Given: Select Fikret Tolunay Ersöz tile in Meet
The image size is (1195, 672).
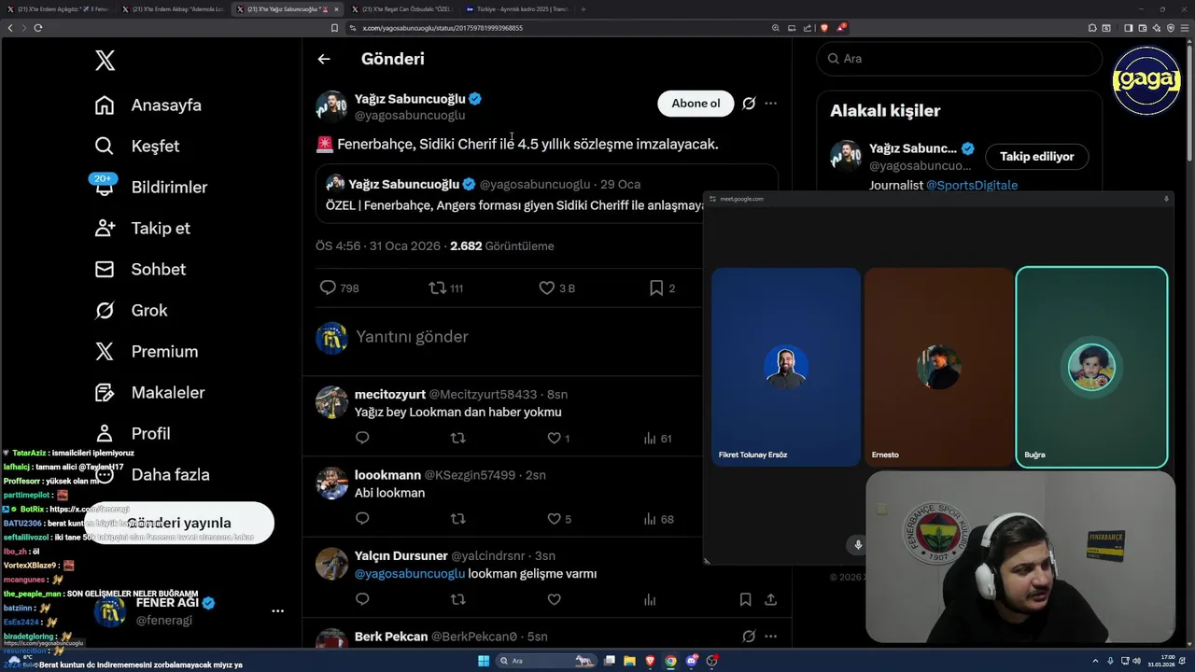Looking at the screenshot, I should [786, 367].
